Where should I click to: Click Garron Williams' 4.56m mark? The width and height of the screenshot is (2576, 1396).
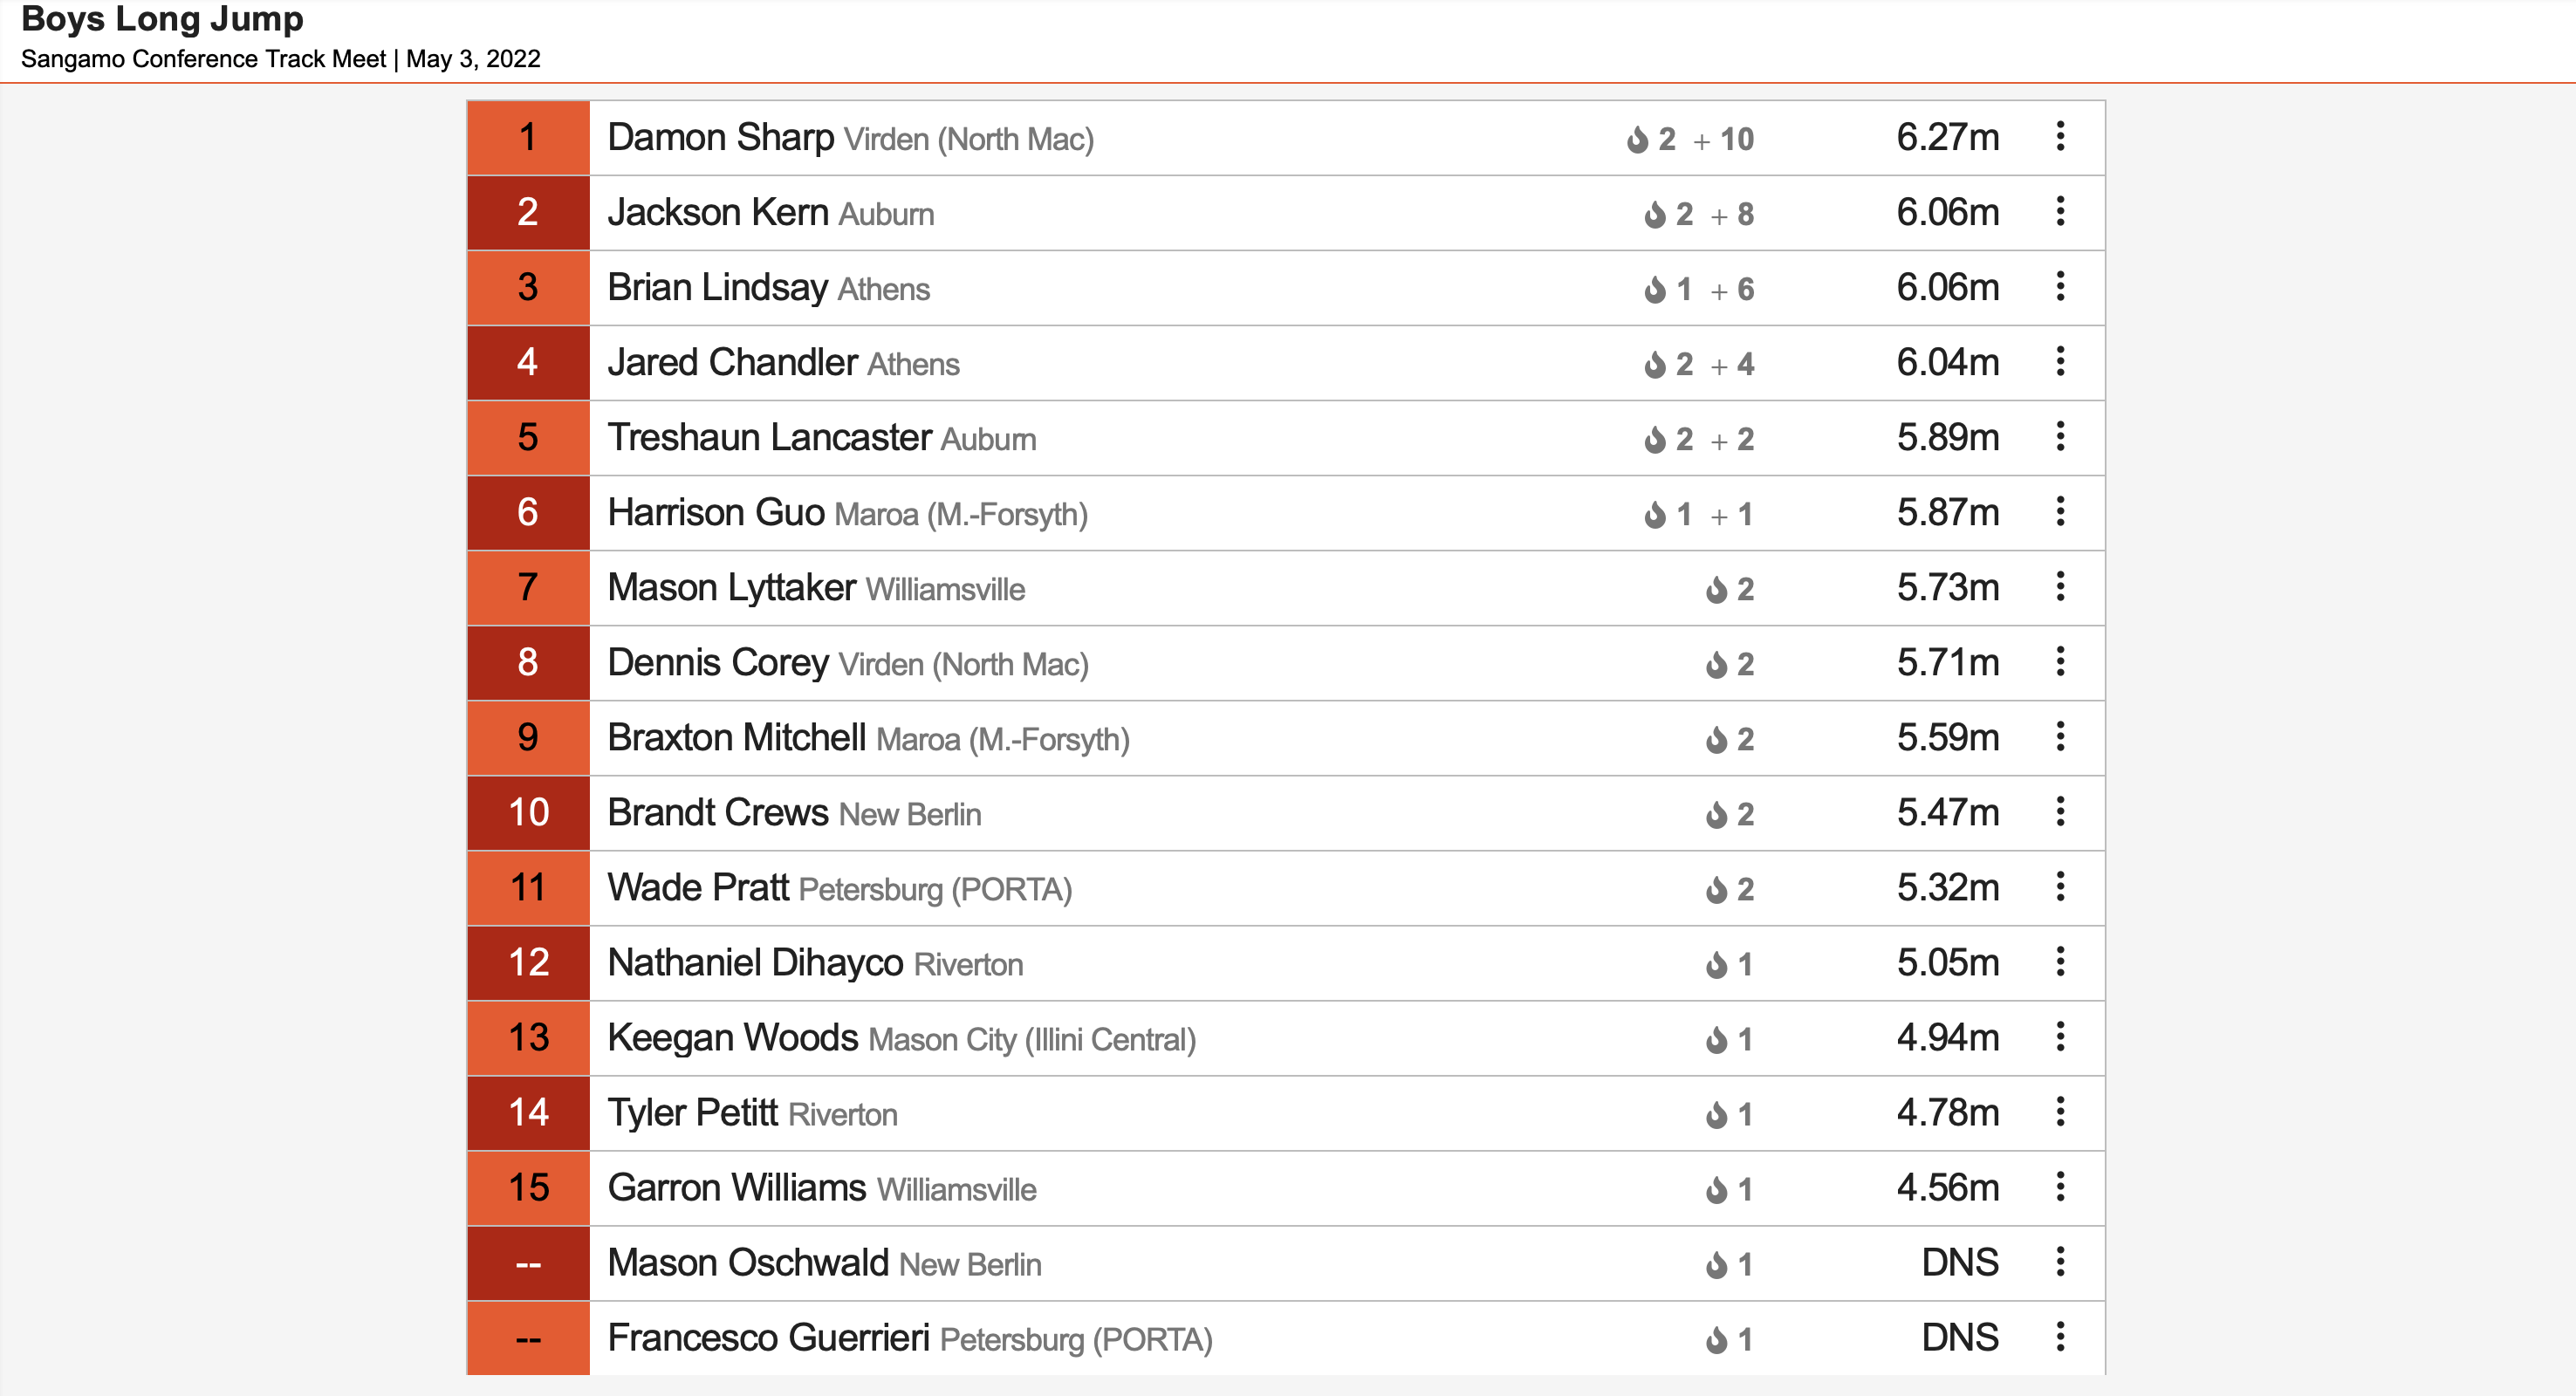click(1948, 1187)
